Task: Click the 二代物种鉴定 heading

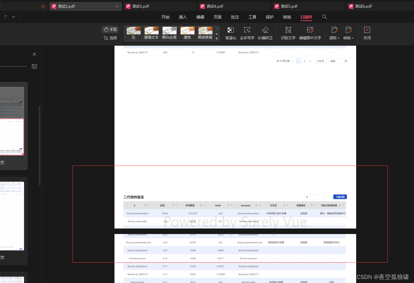Action: (134, 197)
